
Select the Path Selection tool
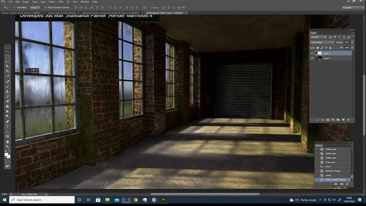(7, 132)
